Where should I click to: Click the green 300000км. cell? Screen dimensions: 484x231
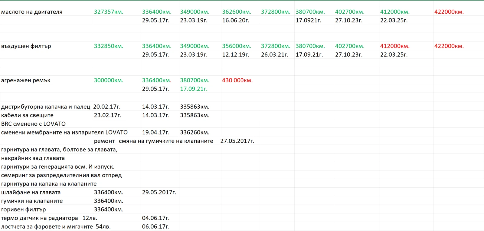click(109, 80)
